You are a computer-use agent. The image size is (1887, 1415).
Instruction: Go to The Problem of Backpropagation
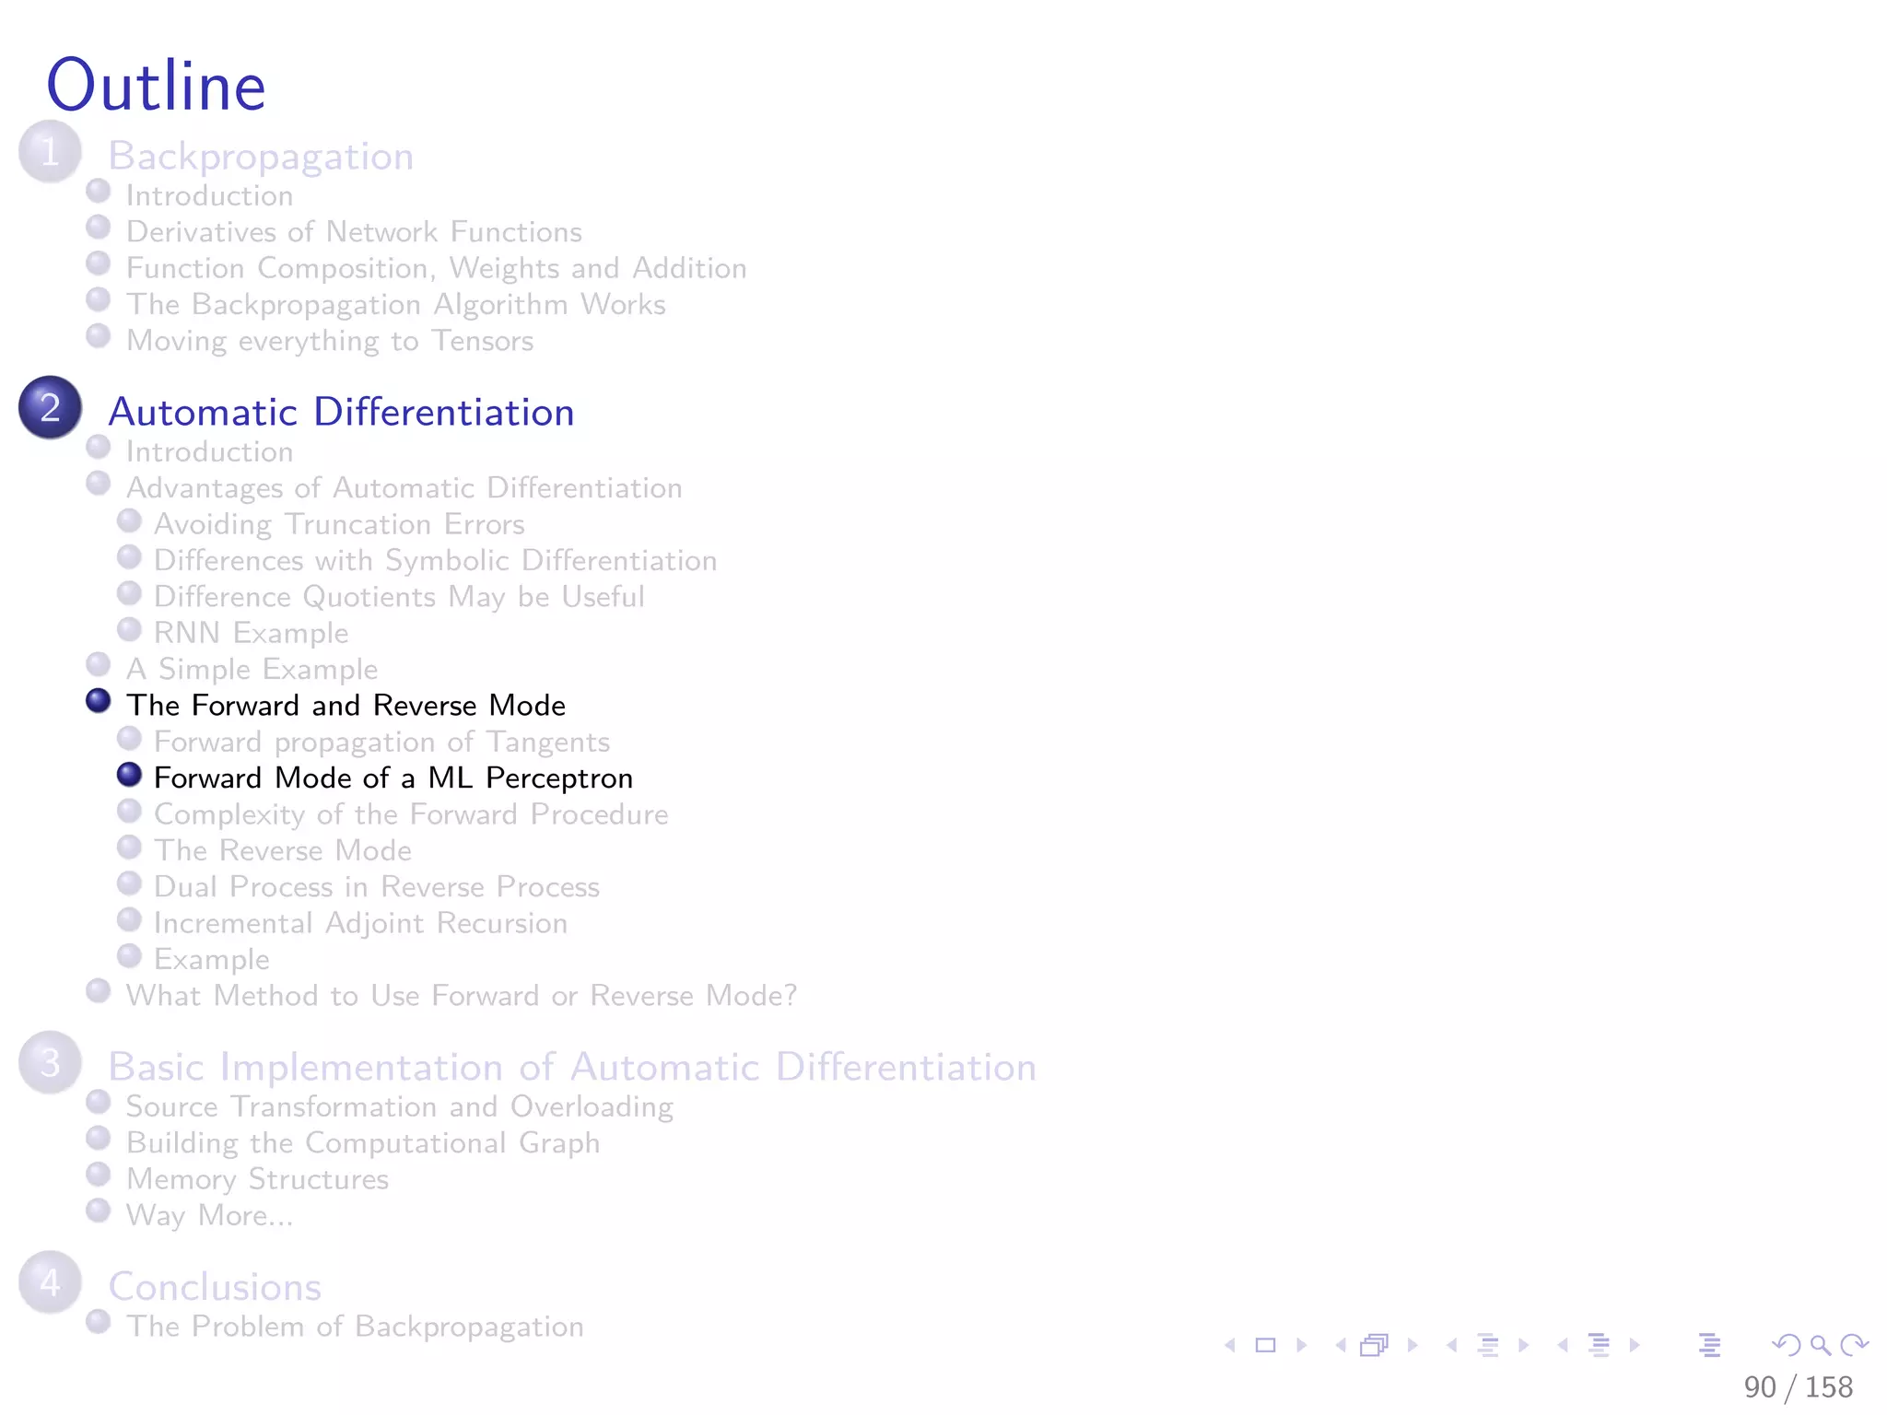355,1327
